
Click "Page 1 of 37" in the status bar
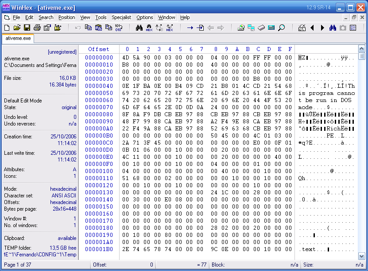point(18,265)
